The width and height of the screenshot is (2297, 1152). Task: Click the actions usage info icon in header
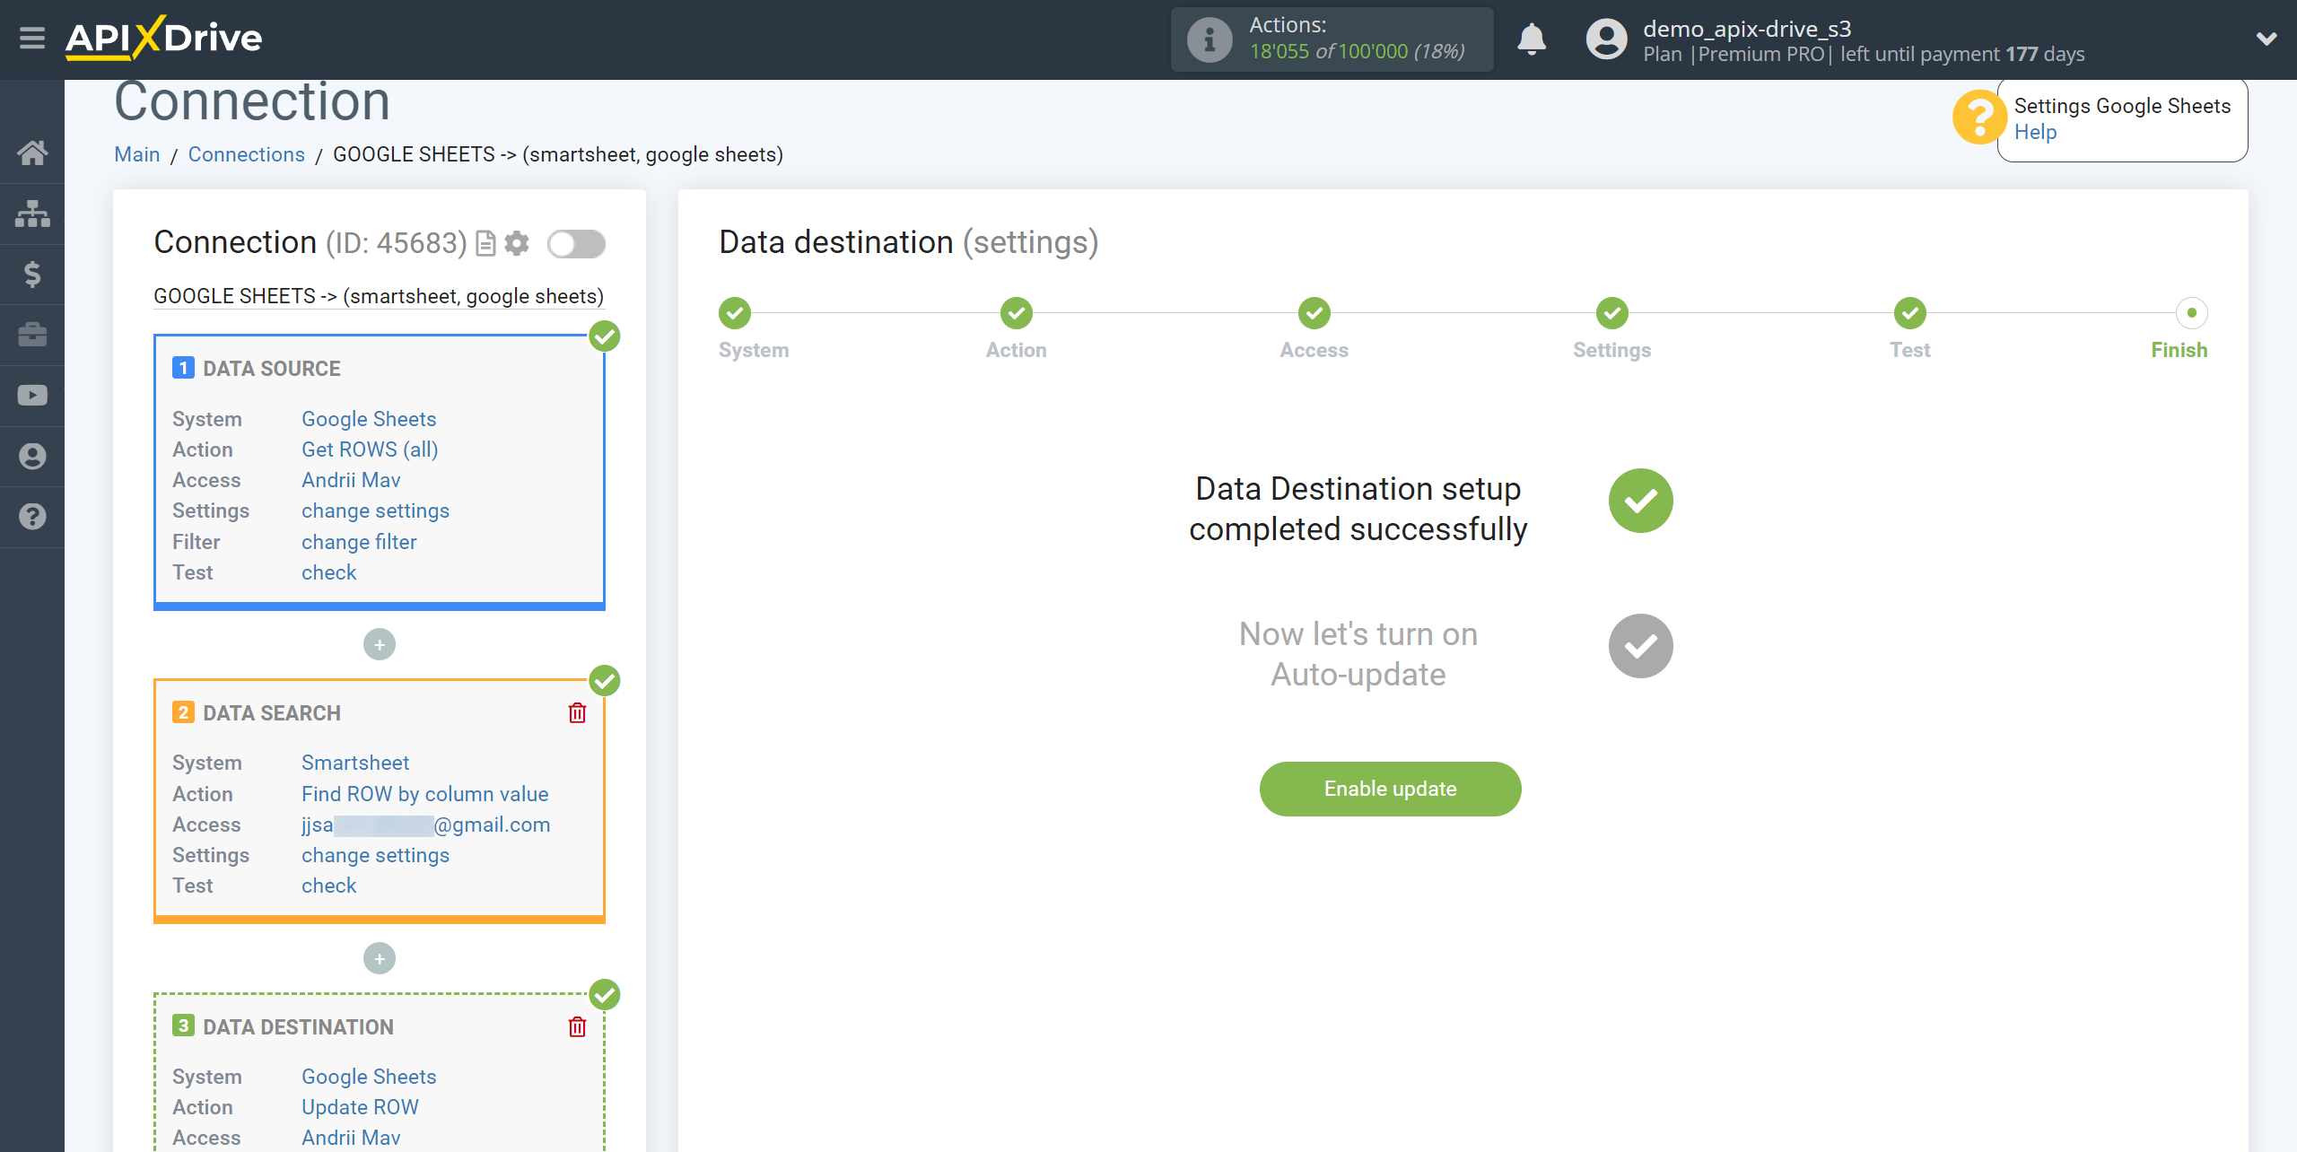coord(1207,39)
